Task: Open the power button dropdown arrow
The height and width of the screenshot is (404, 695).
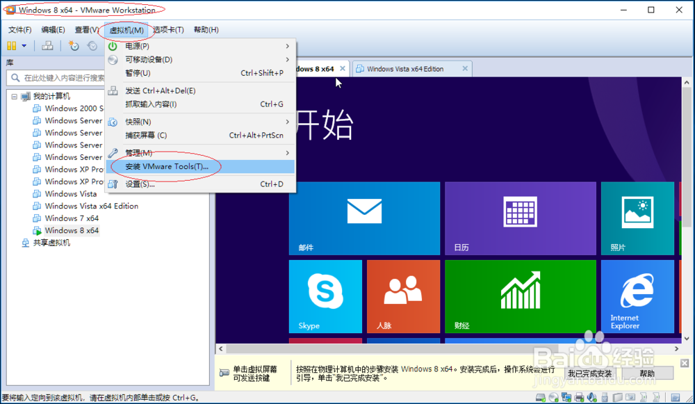Action: (24, 47)
